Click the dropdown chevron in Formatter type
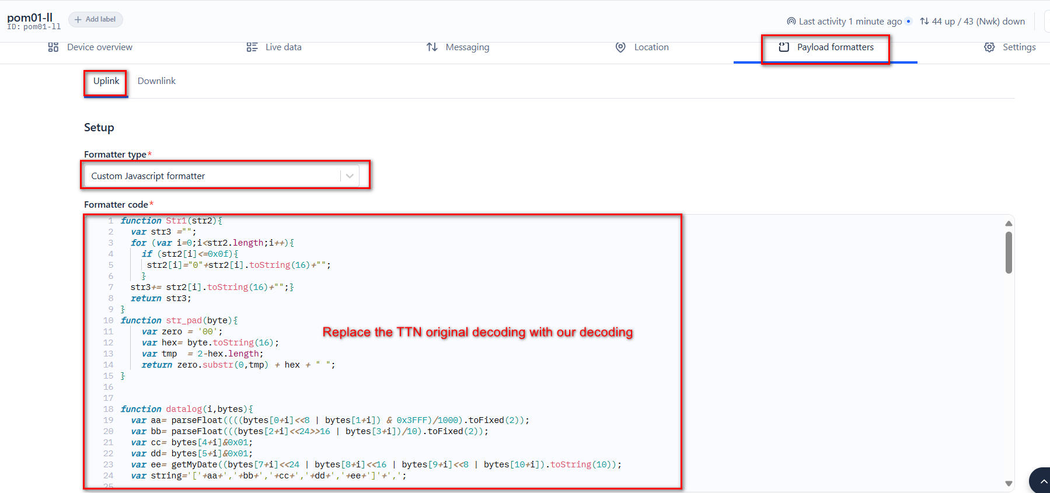This screenshot has height=493, width=1050. point(350,176)
